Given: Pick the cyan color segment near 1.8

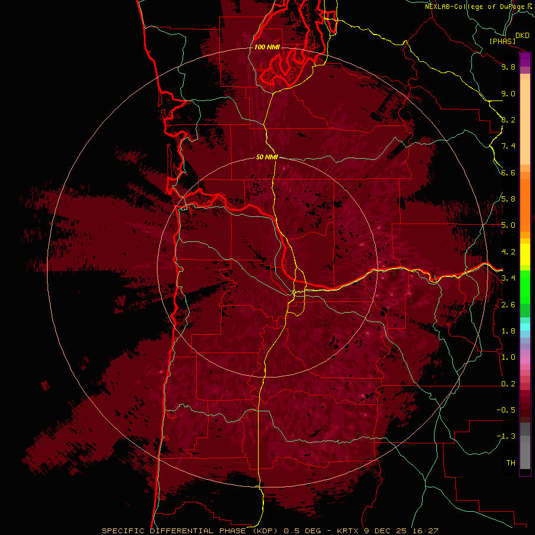Looking at the screenshot, I should click(525, 326).
